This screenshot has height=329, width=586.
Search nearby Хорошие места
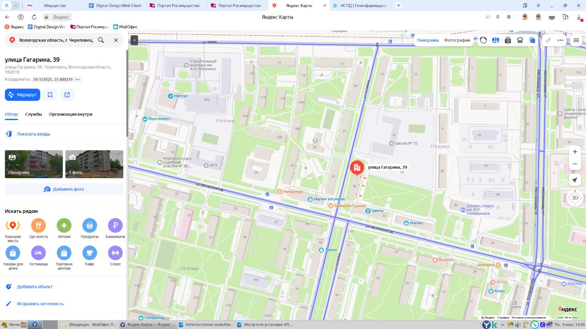pos(13,230)
